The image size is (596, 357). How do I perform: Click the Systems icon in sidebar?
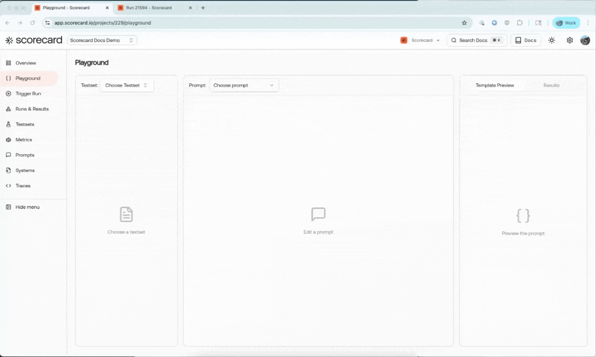(x=8, y=171)
